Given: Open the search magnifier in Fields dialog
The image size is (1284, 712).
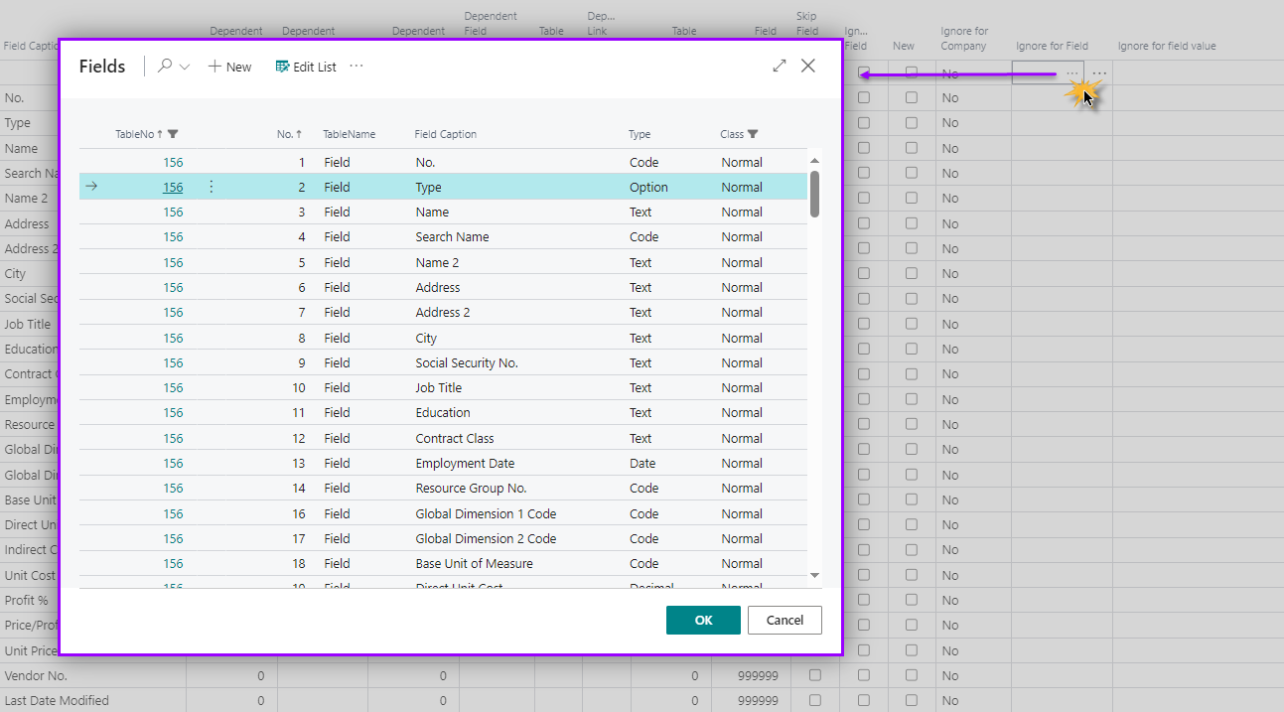Looking at the screenshot, I should tap(165, 67).
